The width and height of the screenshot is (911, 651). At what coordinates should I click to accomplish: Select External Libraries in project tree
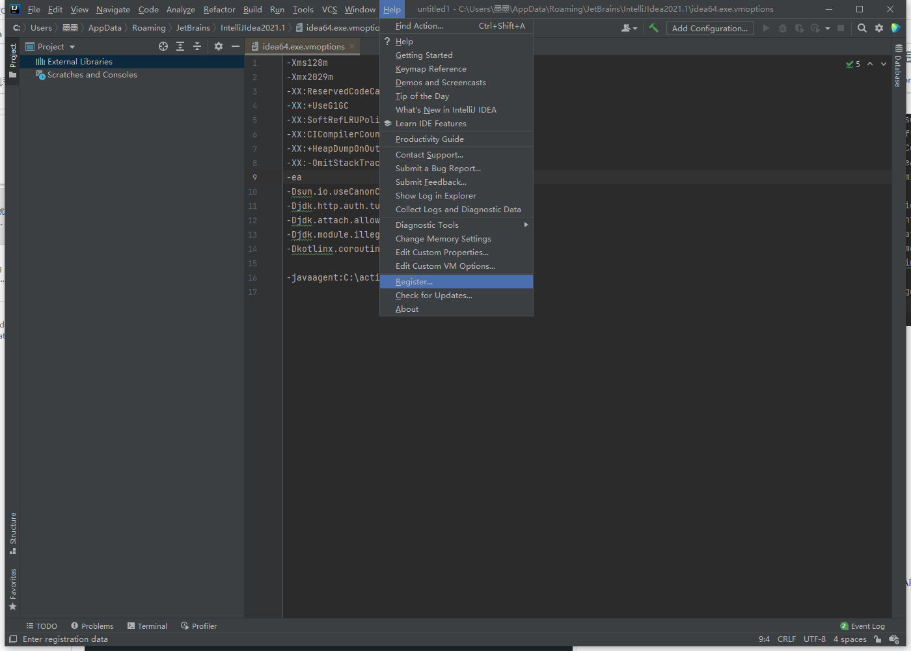tap(79, 61)
